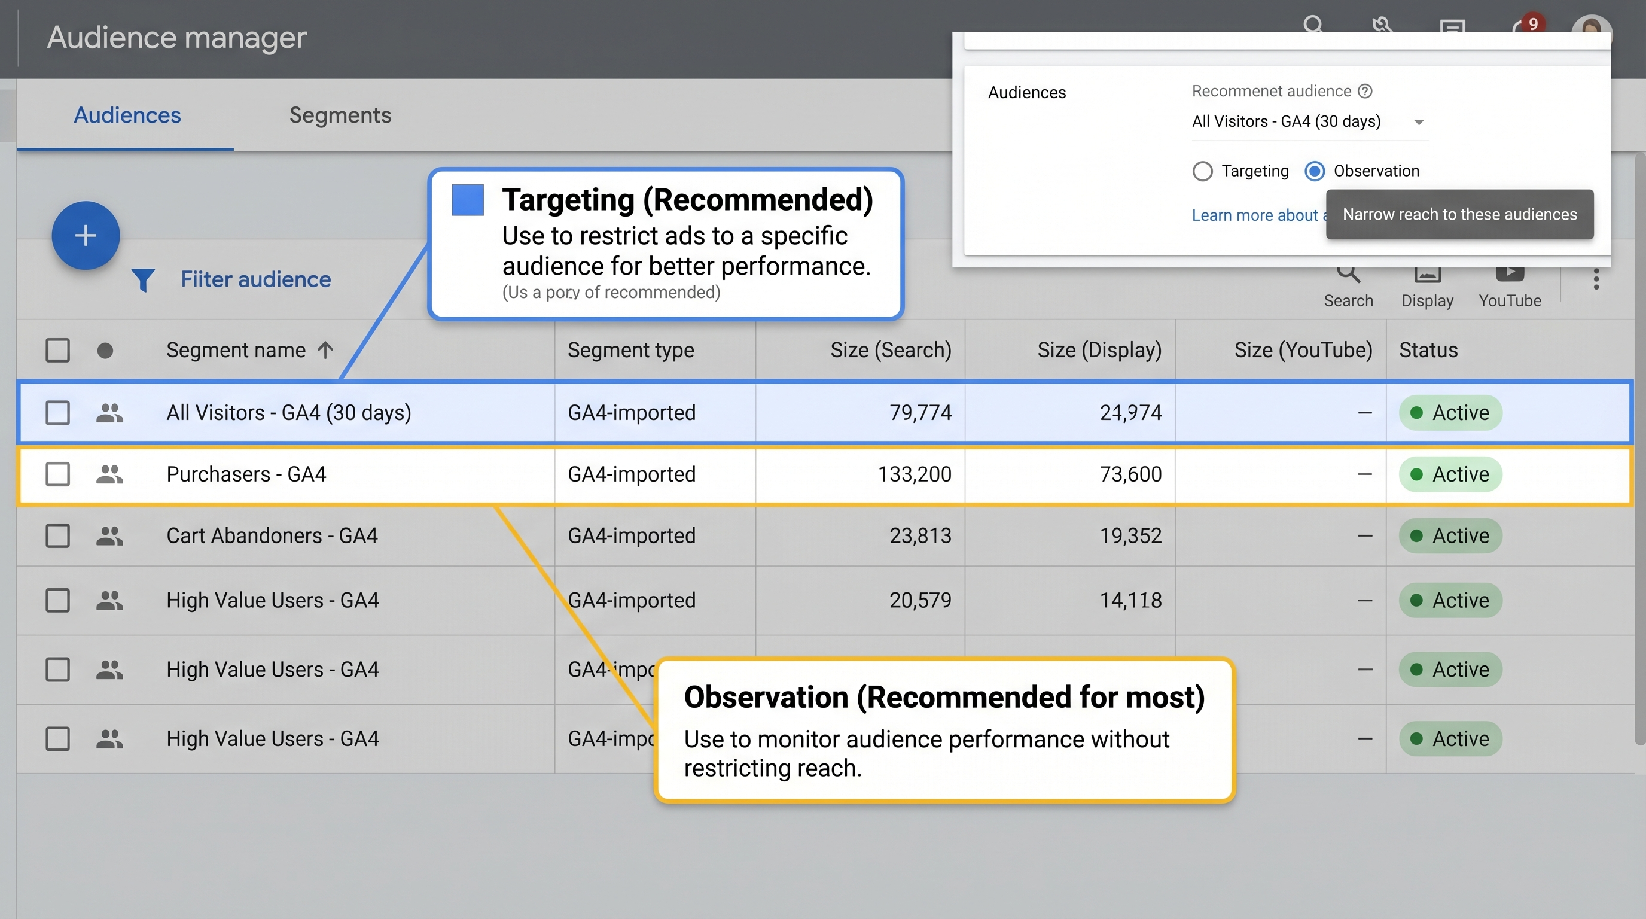Toggle the select-all header checkbox
Screen dimensions: 1646x919
coord(57,350)
